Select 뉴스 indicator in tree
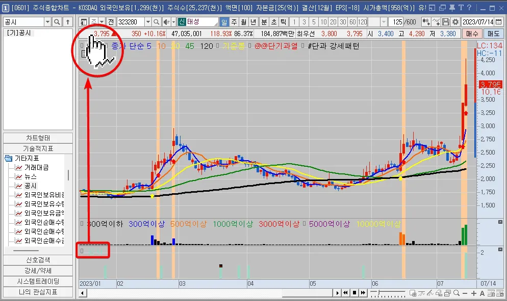This screenshot has width=507, height=301. pyautogui.click(x=31, y=176)
